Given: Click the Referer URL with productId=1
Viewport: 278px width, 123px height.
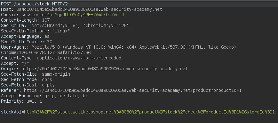Looking at the screenshot, I should coord(133,90).
